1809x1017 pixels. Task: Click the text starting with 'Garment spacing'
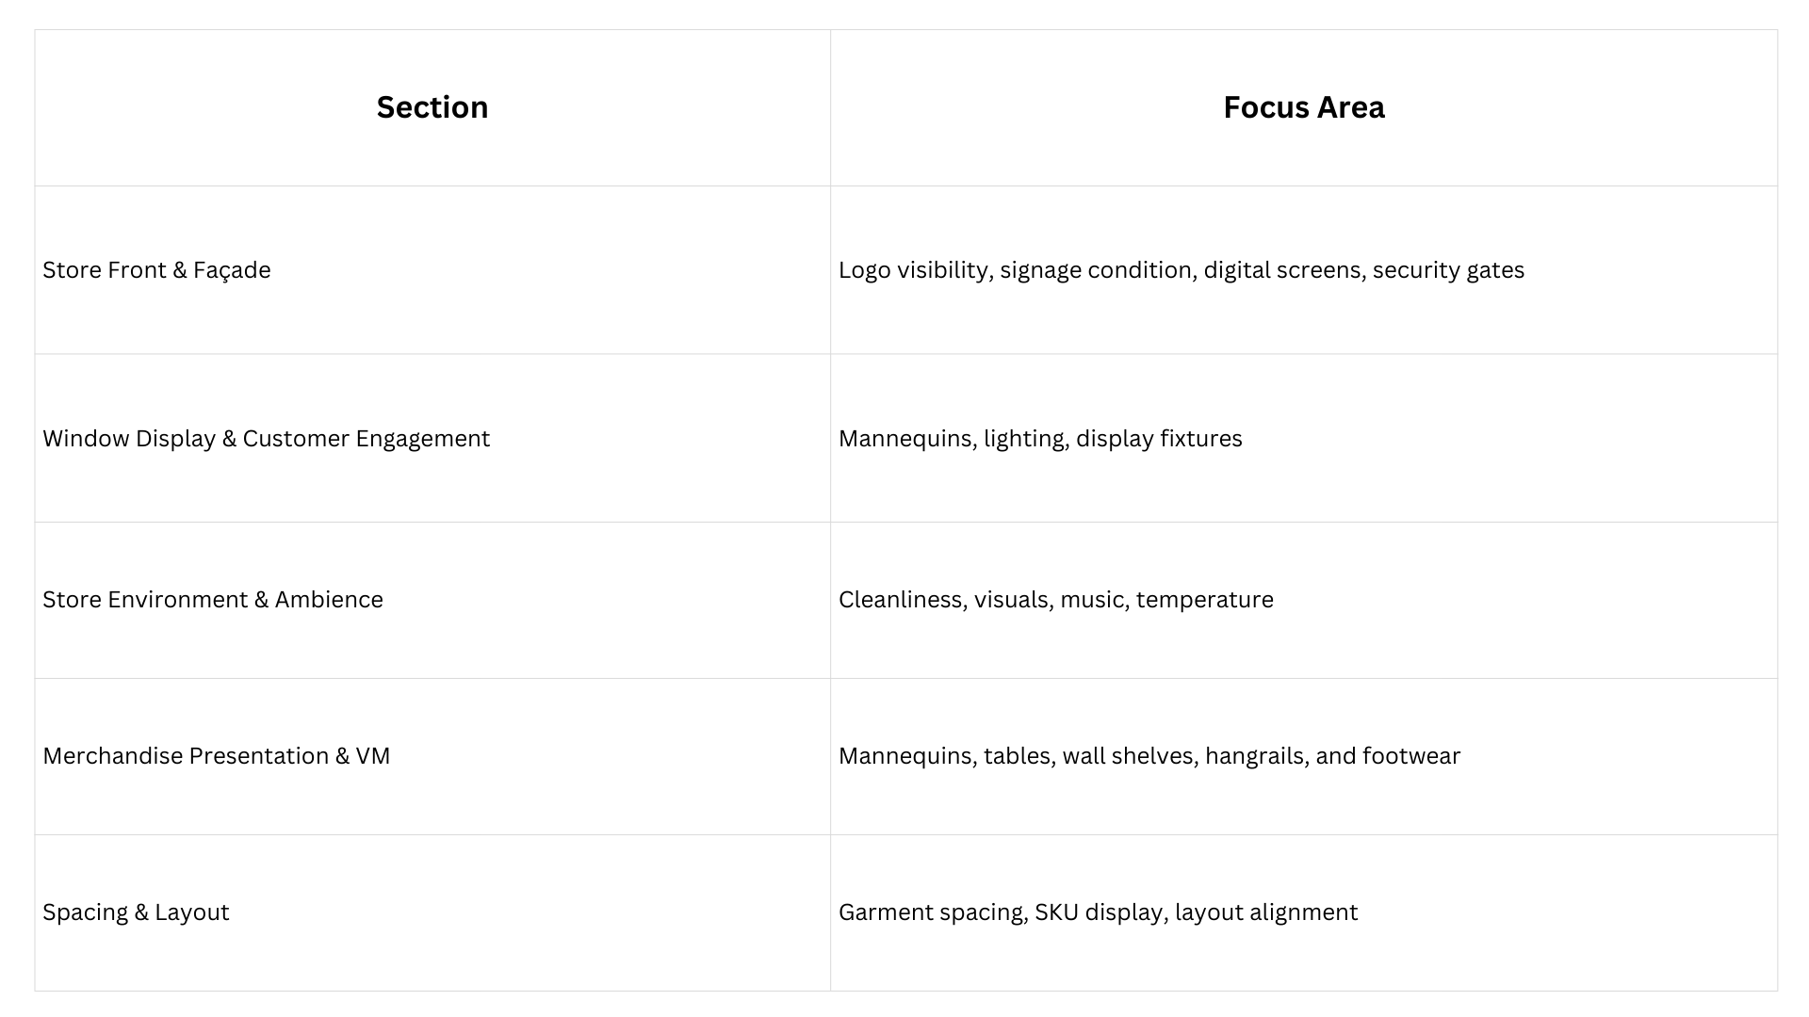click(x=1098, y=912)
